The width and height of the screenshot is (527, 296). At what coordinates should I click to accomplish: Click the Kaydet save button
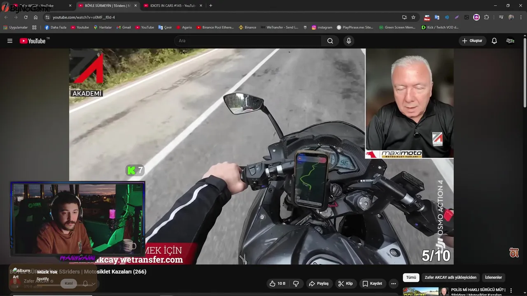pyautogui.click(x=372, y=284)
